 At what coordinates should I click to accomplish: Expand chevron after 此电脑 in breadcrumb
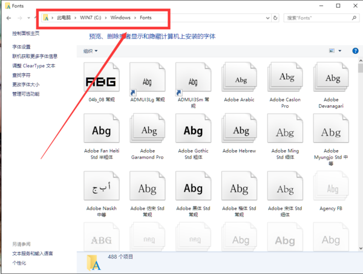point(75,18)
